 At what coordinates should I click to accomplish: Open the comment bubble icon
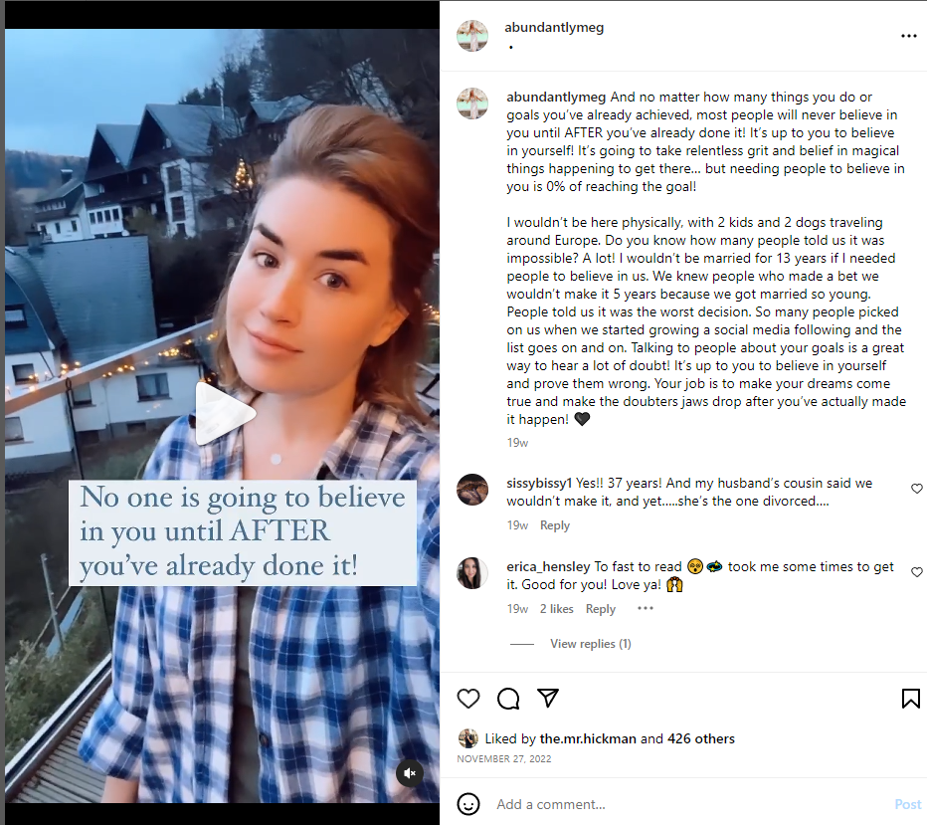508,699
